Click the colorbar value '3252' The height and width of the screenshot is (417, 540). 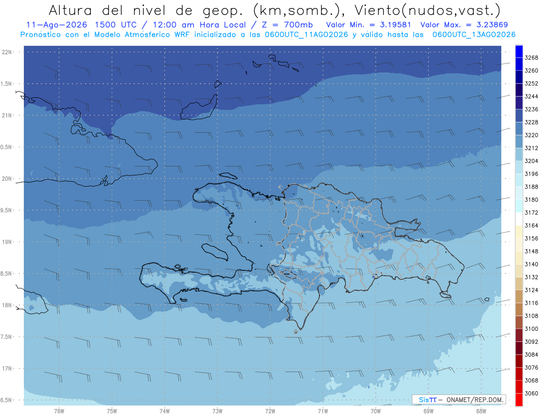(x=531, y=84)
